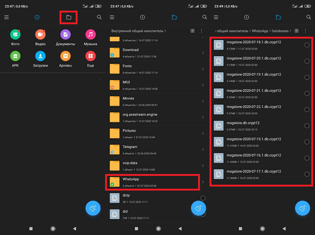Open the Еще category
Screen dimensions: 315x235
[90, 56]
